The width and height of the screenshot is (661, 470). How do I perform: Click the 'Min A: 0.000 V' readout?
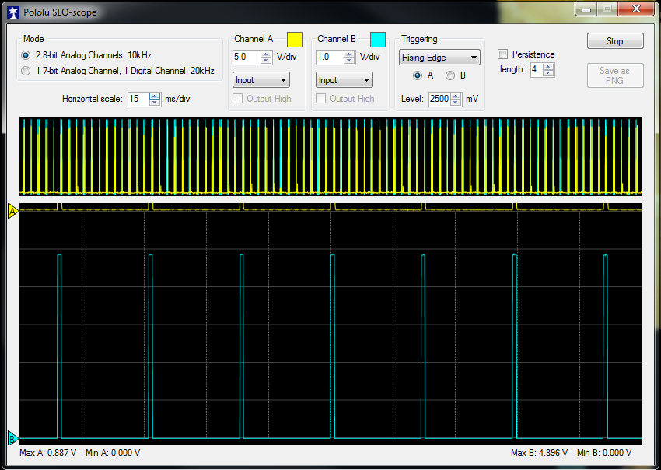pos(113,453)
